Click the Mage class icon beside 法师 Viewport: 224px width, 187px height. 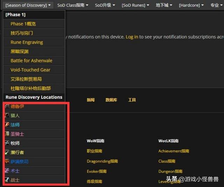(x=7, y=125)
